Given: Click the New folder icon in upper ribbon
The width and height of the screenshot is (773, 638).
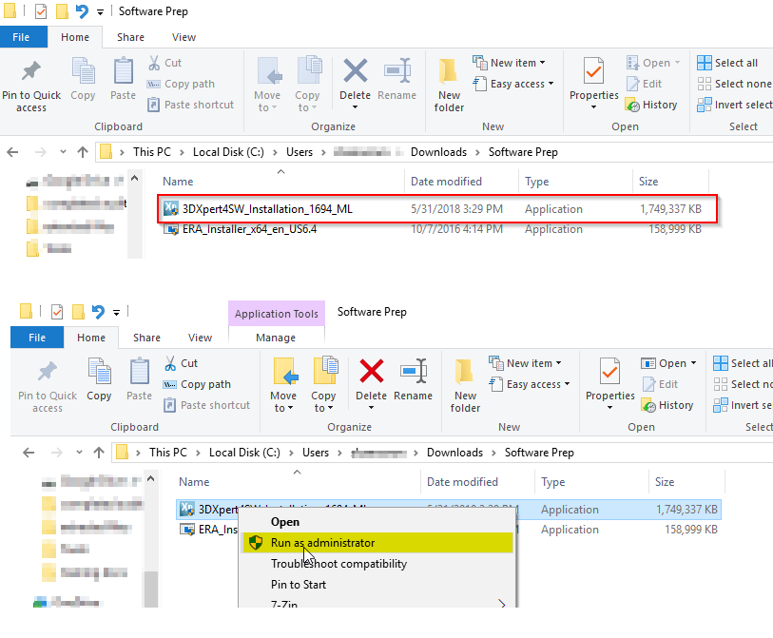Looking at the screenshot, I should click(x=448, y=71).
